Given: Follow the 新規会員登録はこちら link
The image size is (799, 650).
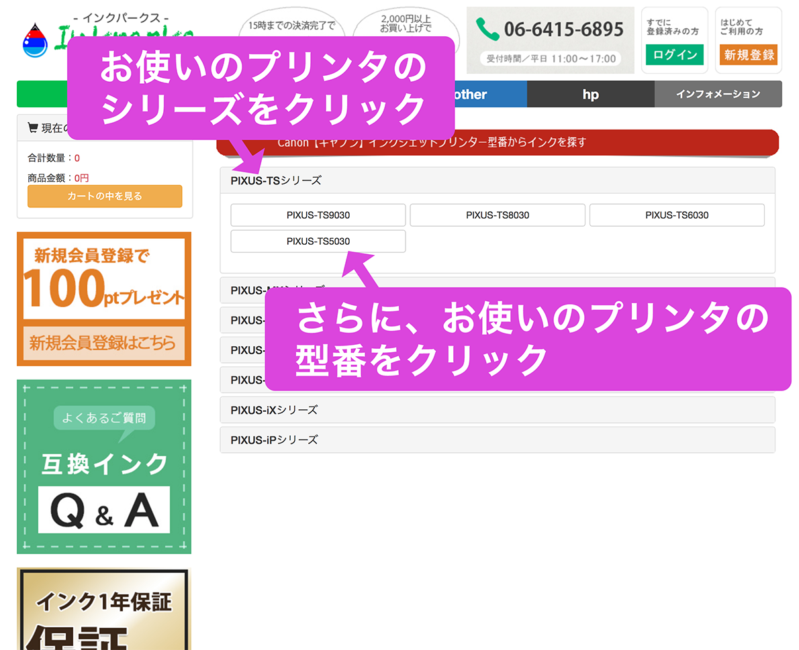Looking at the screenshot, I should point(104,343).
